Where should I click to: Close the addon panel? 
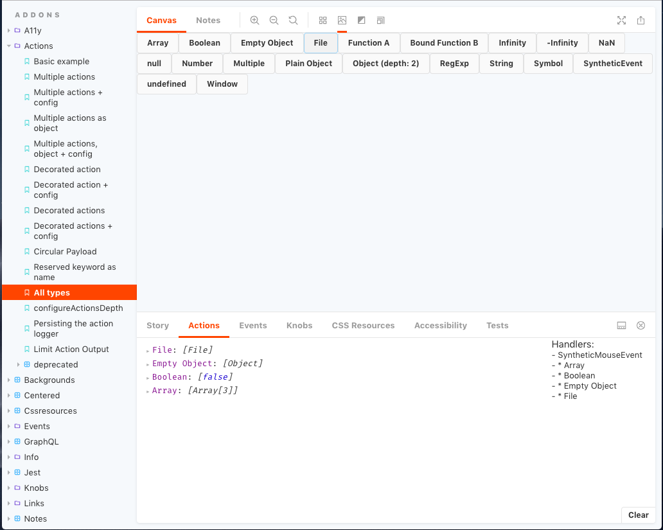[x=641, y=325]
